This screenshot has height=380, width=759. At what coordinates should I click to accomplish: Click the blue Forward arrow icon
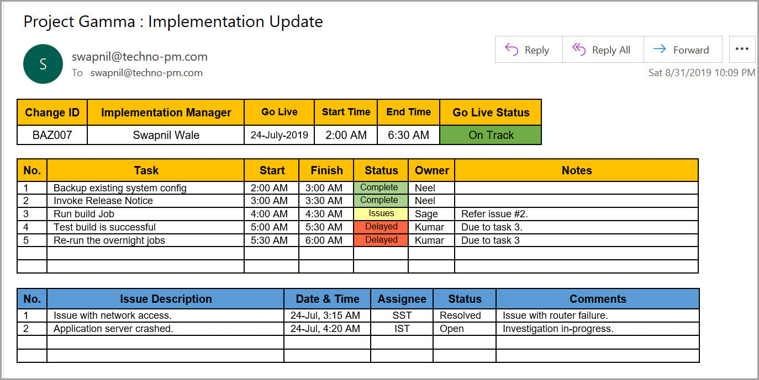[659, 49]
